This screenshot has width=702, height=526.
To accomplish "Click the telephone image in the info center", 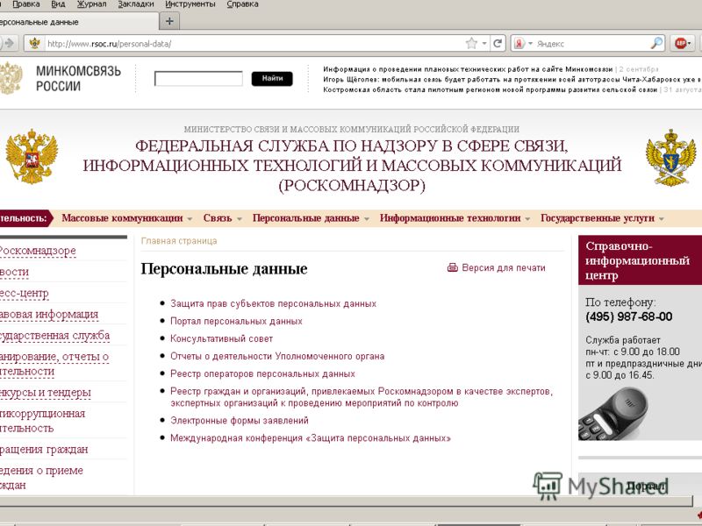I will [613, 414].
